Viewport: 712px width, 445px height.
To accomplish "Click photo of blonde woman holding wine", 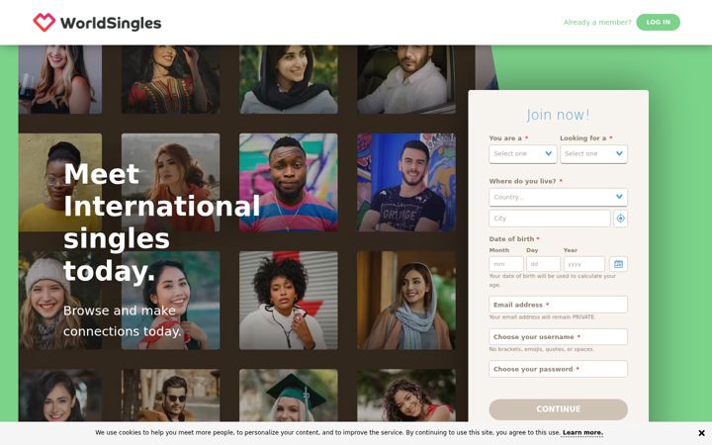I will coord(60,79).
